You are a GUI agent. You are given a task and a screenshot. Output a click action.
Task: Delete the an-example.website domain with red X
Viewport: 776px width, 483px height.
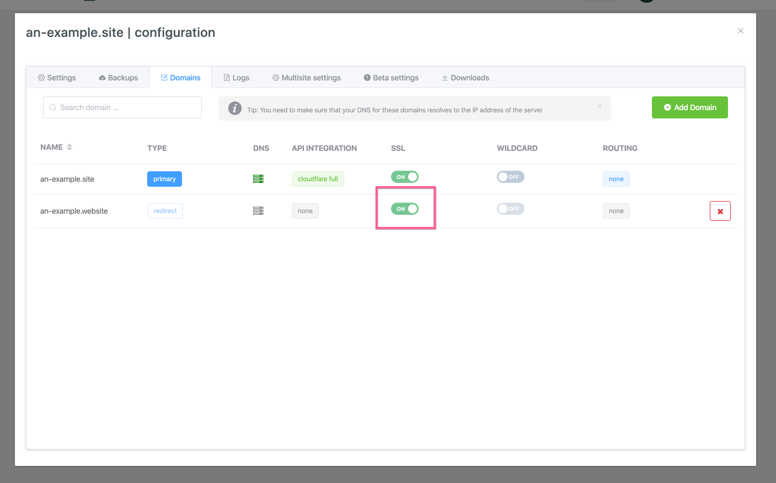click(720, 211)
